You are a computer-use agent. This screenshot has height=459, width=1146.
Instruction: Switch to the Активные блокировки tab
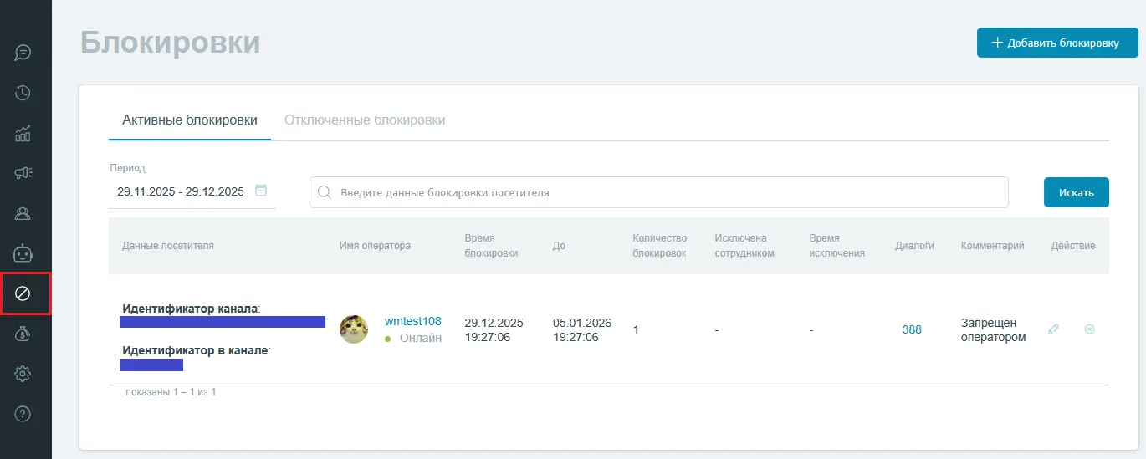[x=190, y=120]
